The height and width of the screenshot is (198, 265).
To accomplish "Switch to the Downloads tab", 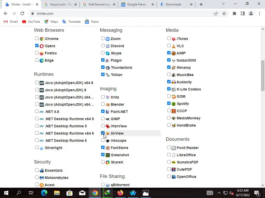I will (176, 4).
